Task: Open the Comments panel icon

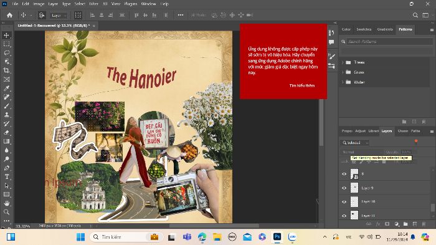Action: 331,42
